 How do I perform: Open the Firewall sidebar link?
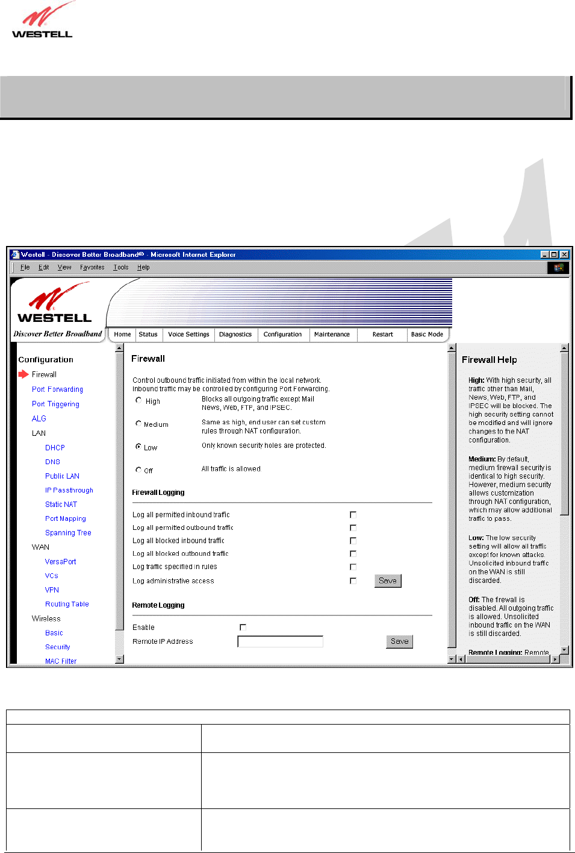pyautogui.click(x=44, y=374)
